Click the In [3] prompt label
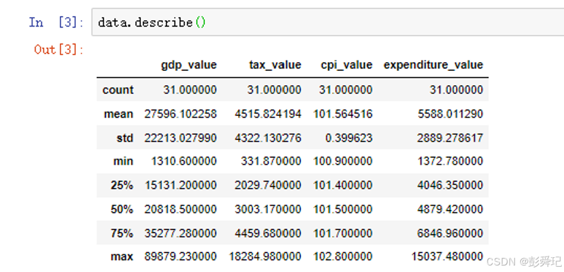The height and width of the screenshot is (272, 564). click(56, 22)
